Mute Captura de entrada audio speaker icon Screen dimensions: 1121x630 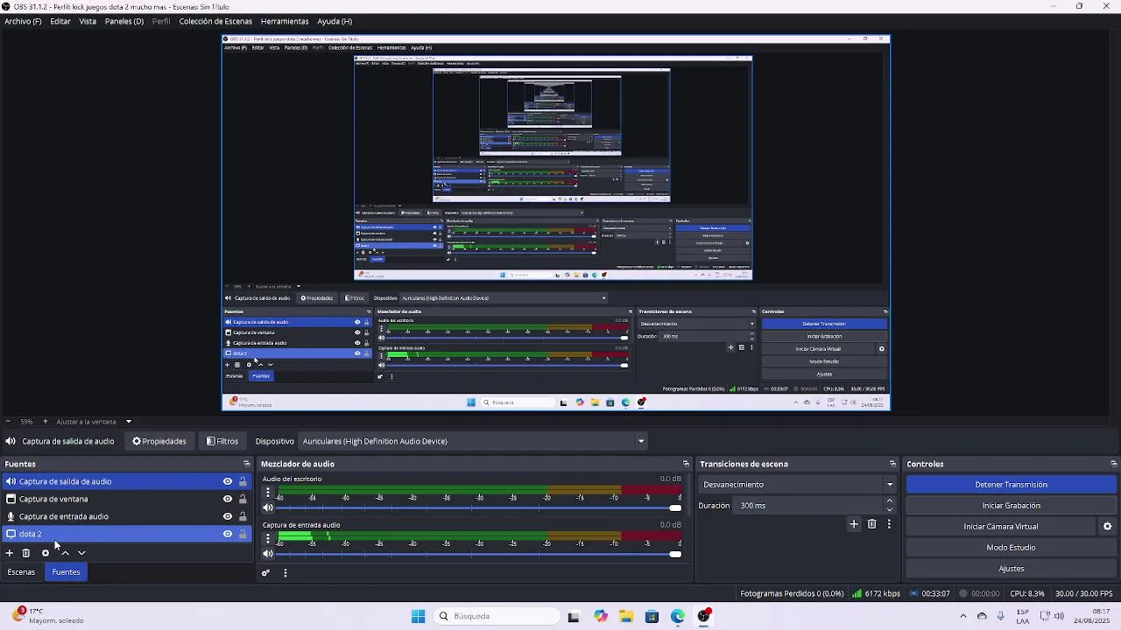[268, 553]
